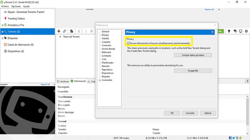Click the Forget Me button
Image resolution: width=250 pixels, height=140 pixels.
click(193, 71)
